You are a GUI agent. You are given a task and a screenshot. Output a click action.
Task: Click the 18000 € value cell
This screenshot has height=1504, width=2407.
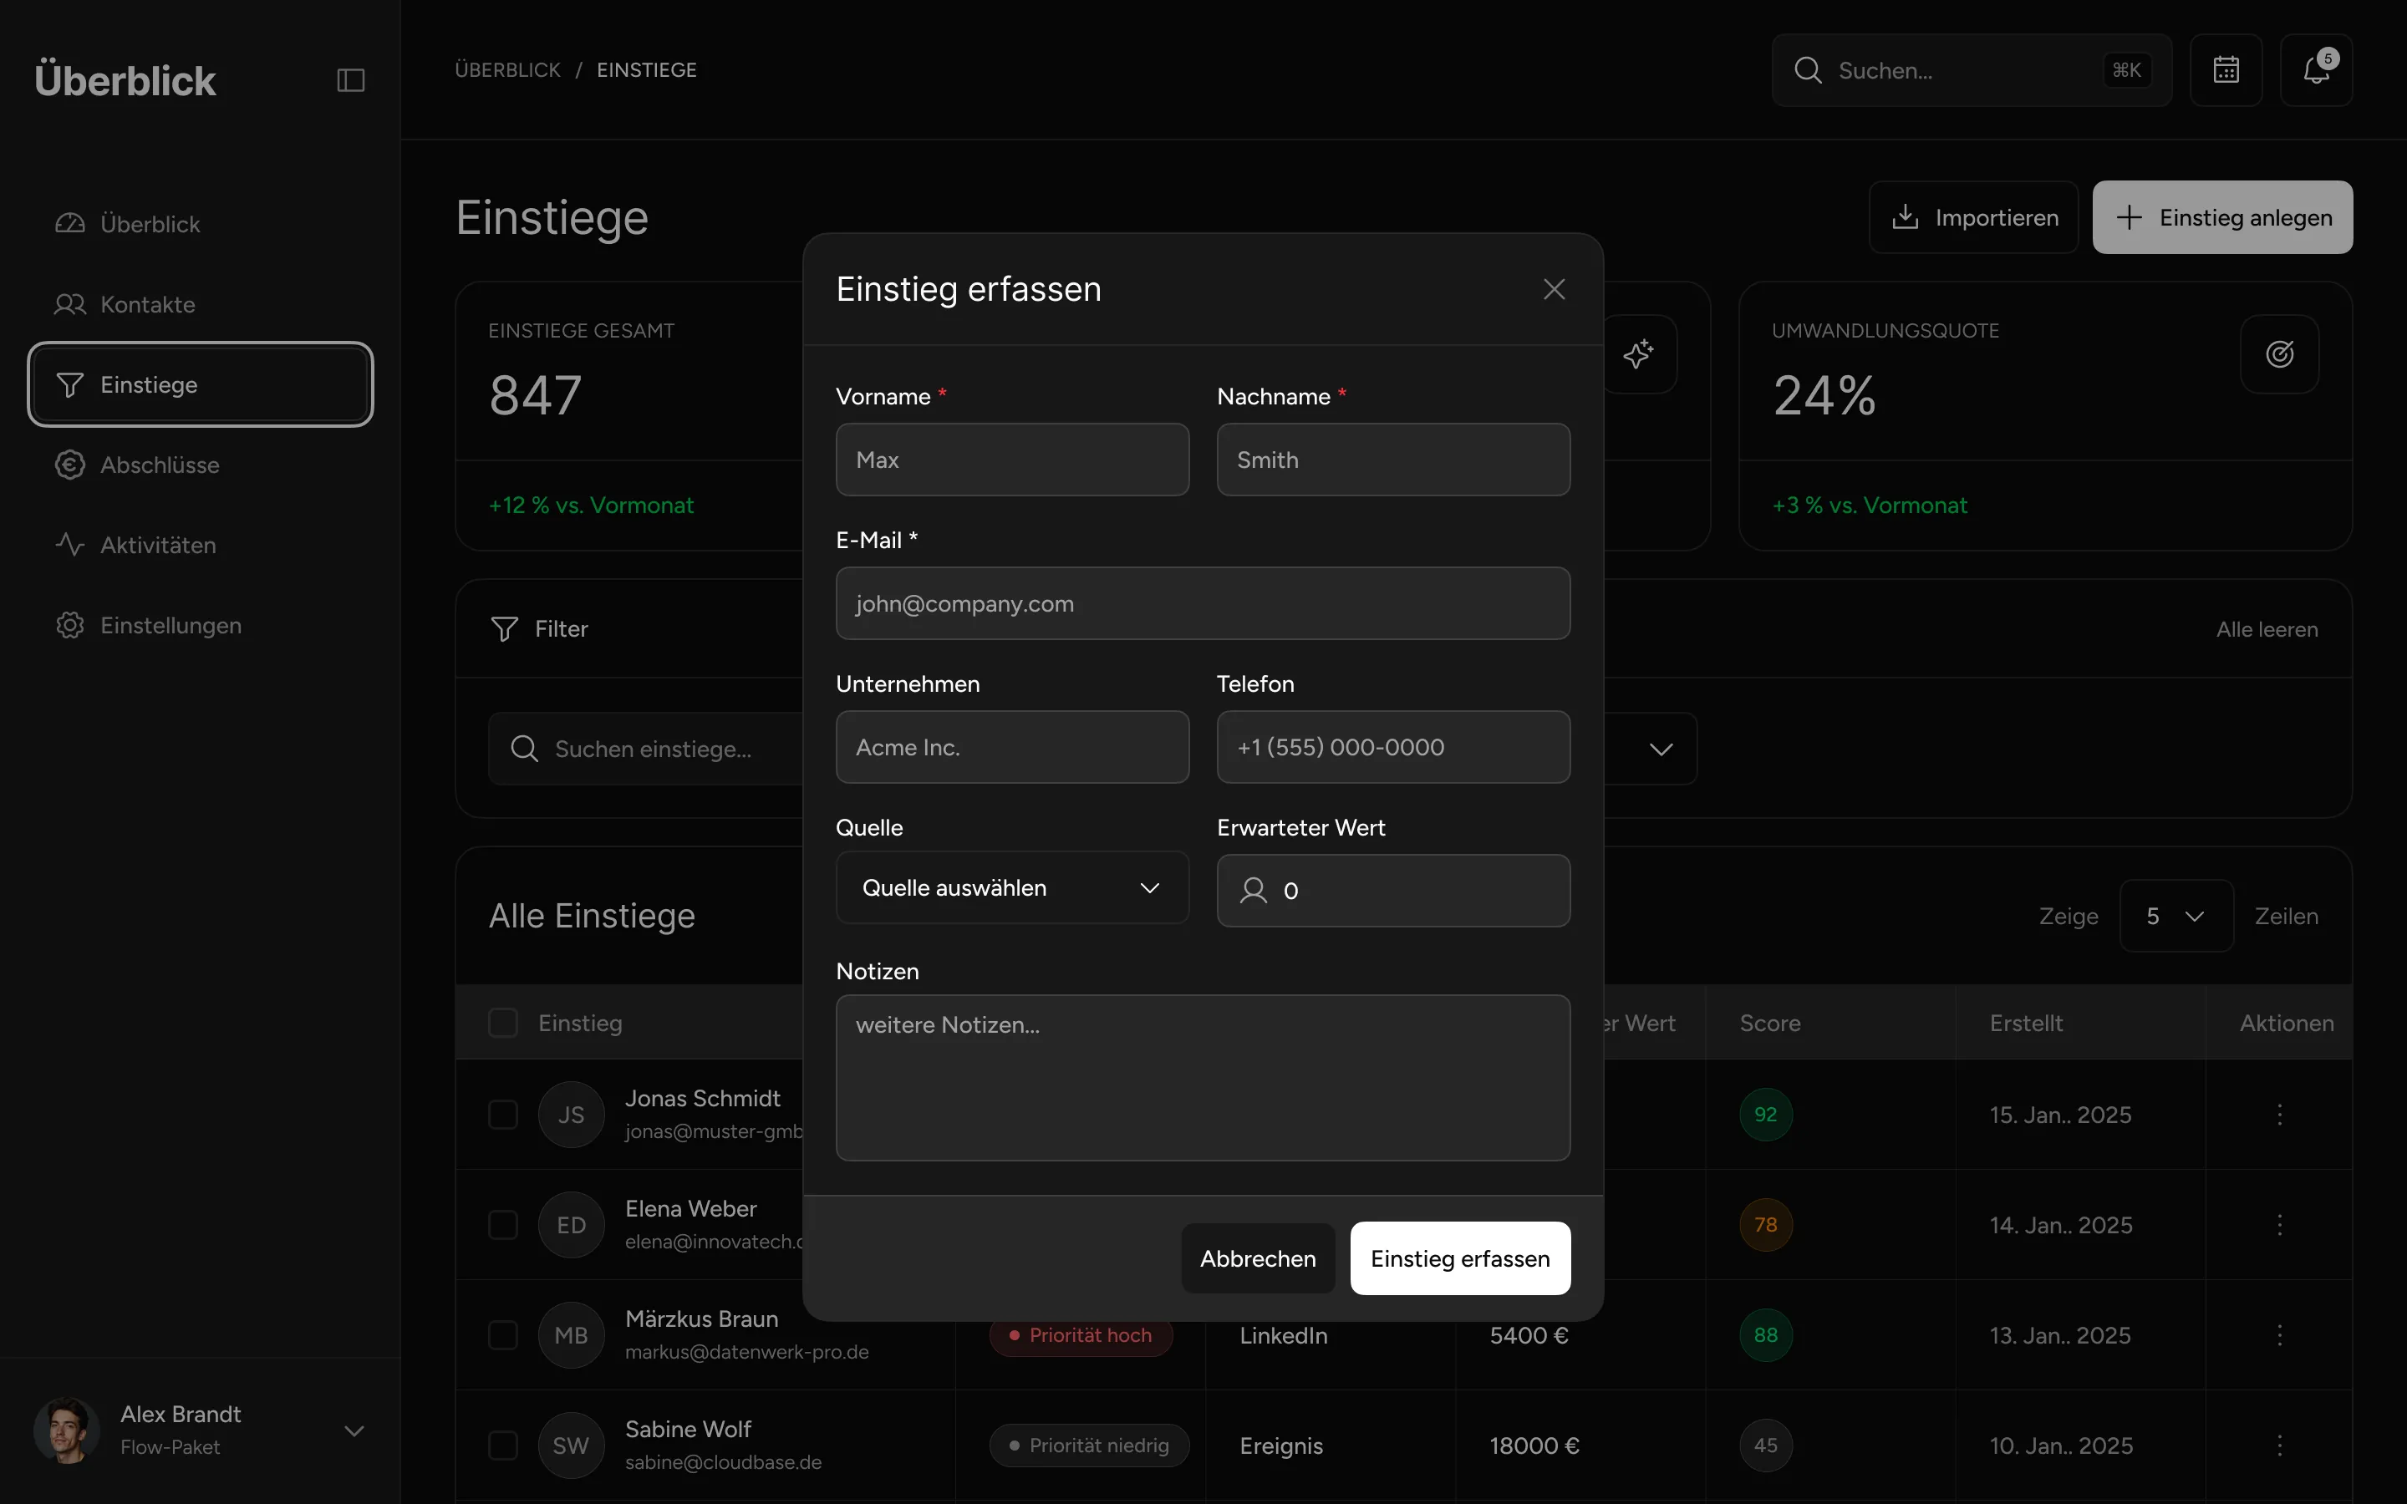[1534, 1446]
